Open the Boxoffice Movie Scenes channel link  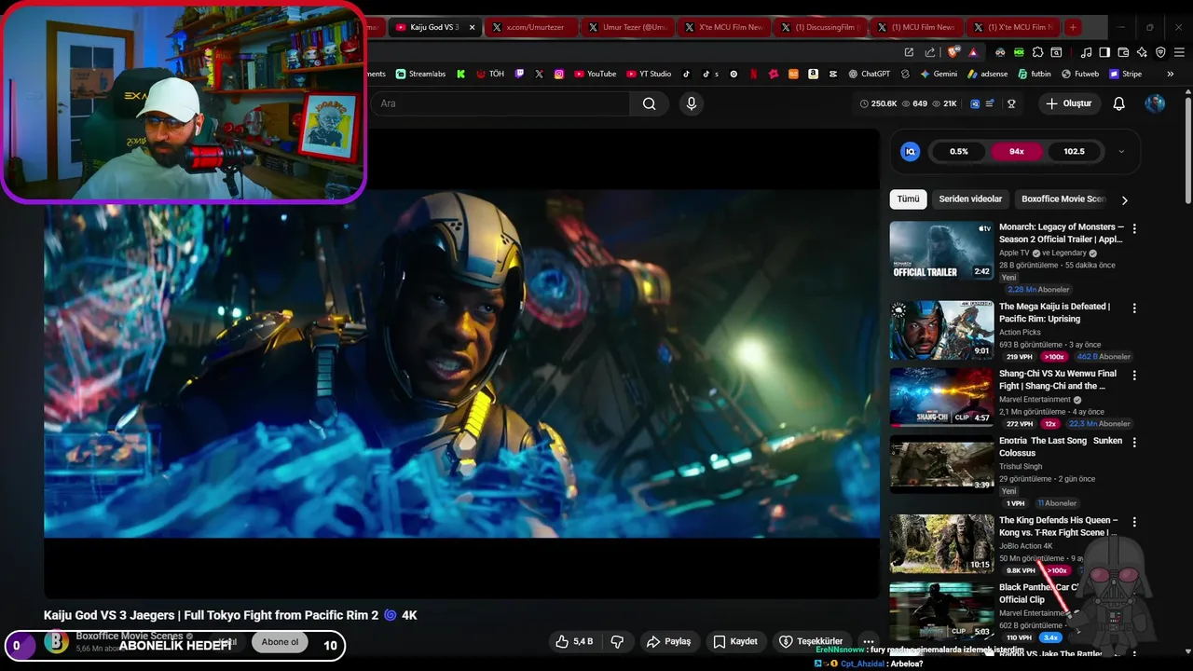click(x=130, y=636)
